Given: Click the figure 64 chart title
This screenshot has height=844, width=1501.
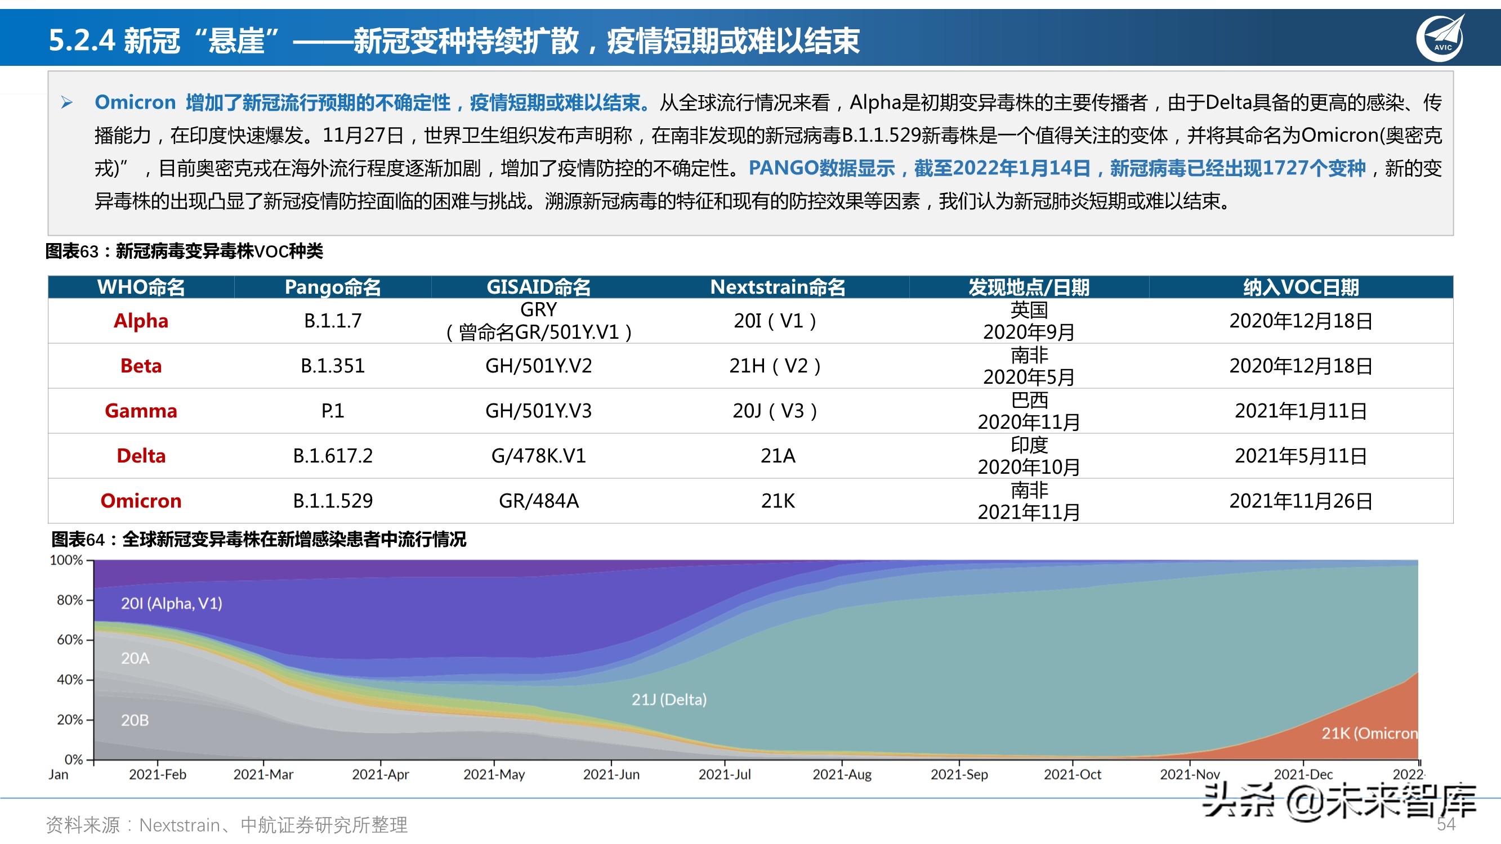Looking at the screenshot, I should [259, 539].
